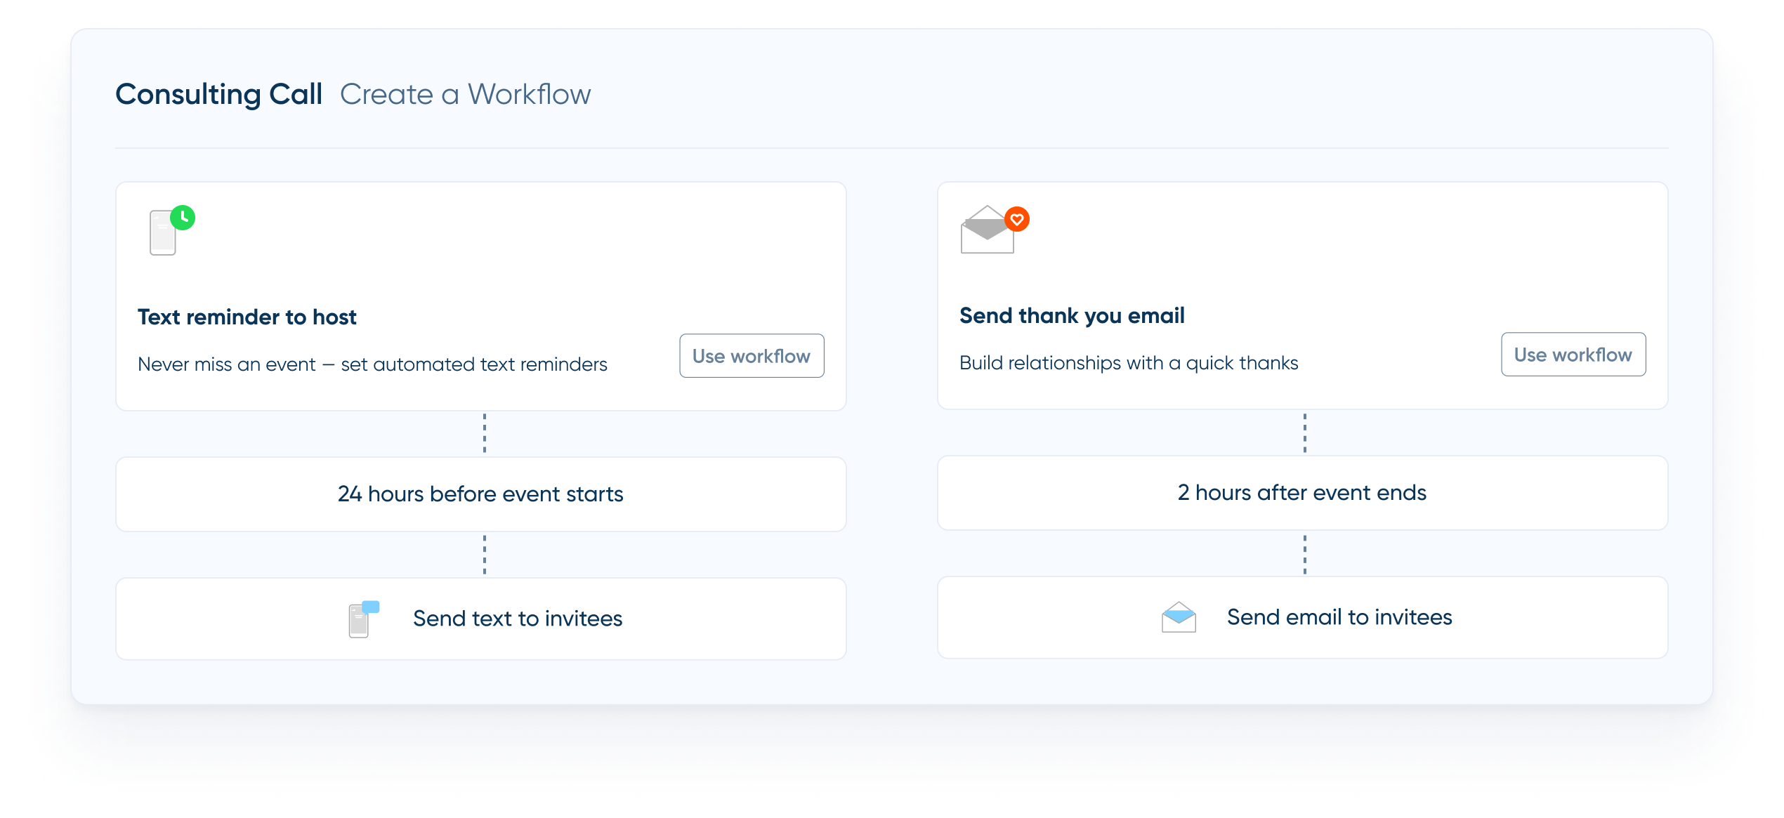Click the Create a Workflow heading
The width and height of the screenshot is (1784, 818).
coord(465,95)
